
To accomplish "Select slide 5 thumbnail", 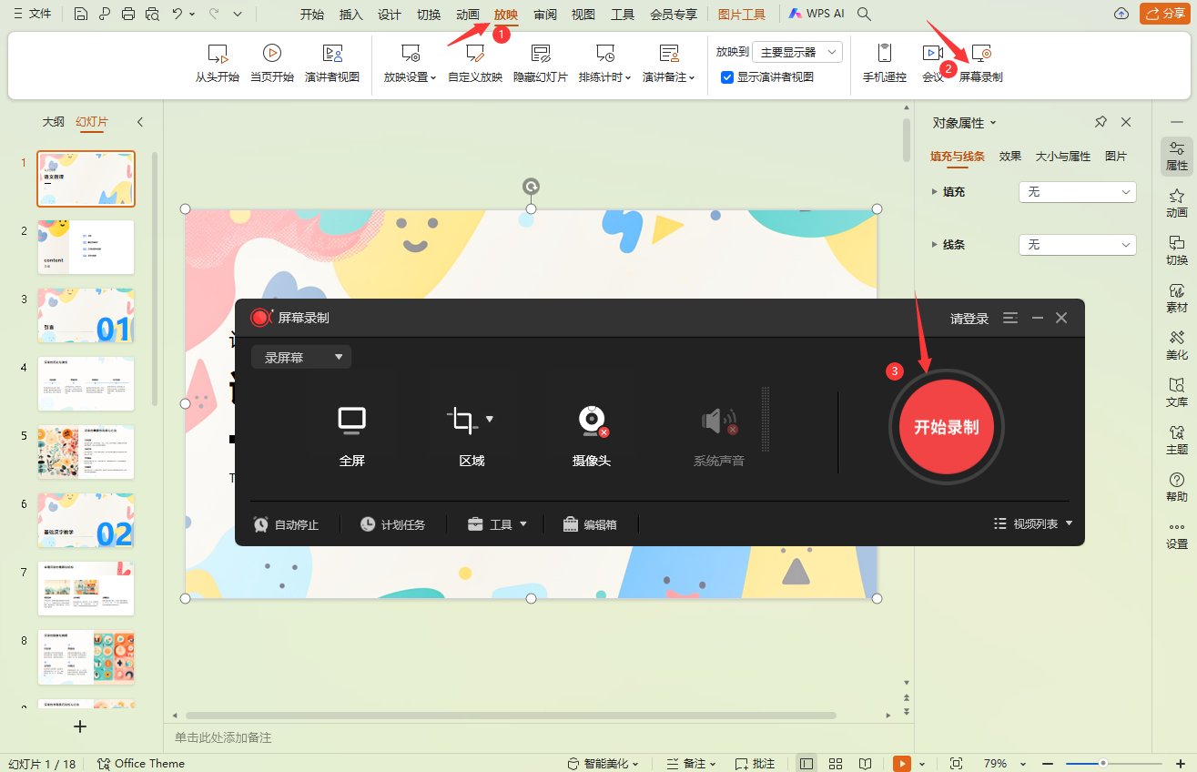I will pos(86,452).
